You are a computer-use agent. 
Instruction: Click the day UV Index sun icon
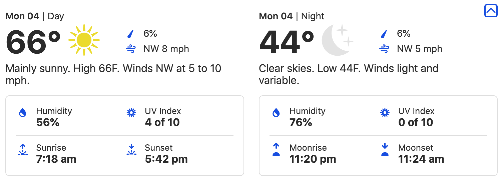pos(131,113)
